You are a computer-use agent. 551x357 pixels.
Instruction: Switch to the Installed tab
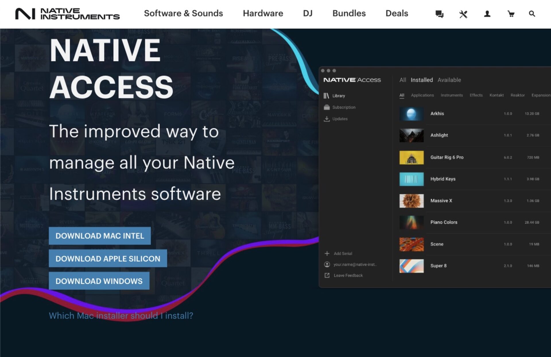pyautogui.click(x=422, y=80)
